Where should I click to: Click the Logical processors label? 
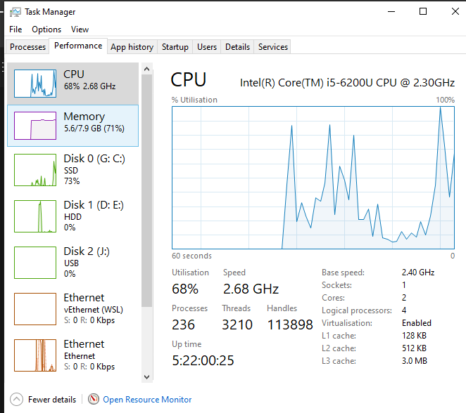357,310
